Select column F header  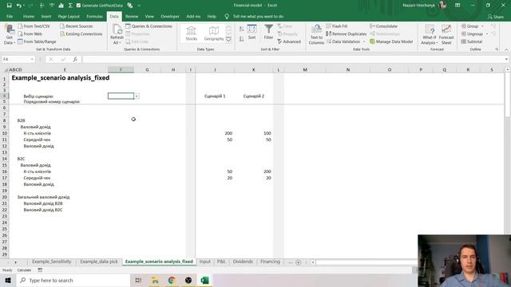pyautogui.click(x=121, y=69)
